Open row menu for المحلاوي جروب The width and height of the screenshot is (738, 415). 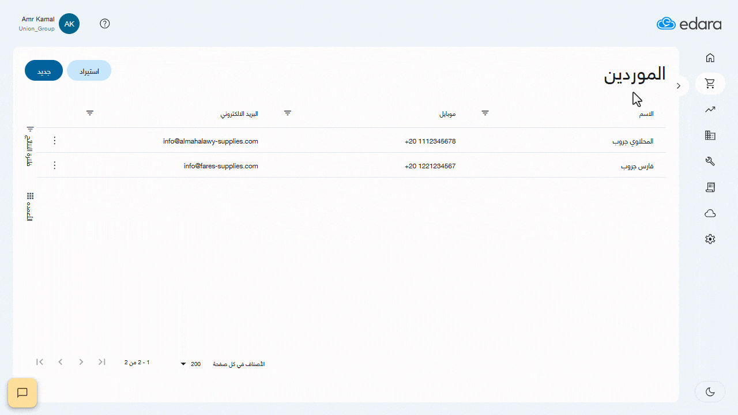[x=55, y=141]
